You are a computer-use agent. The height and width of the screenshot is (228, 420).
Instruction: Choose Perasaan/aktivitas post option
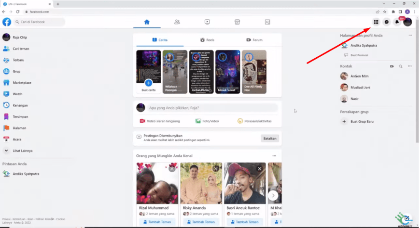[x=254, y=121]
